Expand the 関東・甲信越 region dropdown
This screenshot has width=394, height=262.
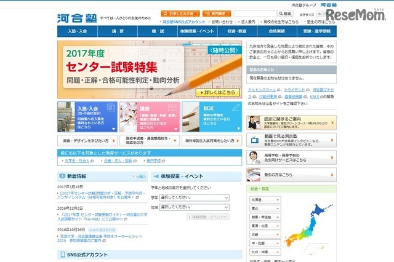click(x=265, y=217)
